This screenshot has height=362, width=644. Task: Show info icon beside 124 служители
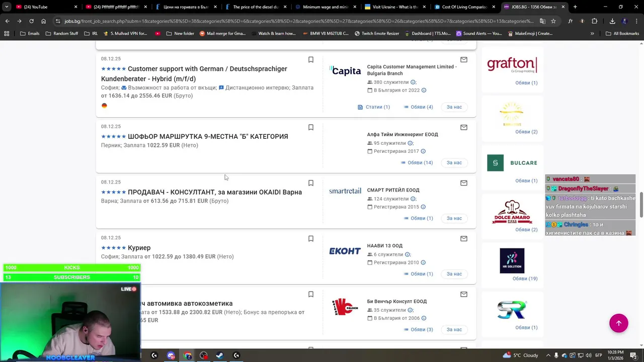point(413,199)
